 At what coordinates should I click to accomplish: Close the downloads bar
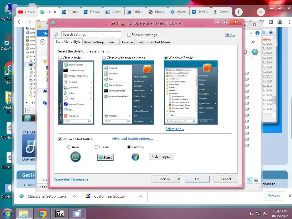[x=290, y=196]
